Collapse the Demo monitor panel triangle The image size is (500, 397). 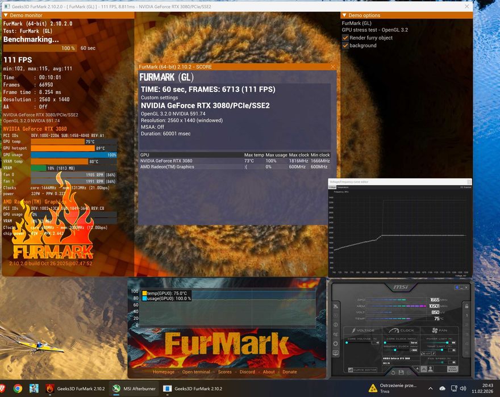coord(6,15)
